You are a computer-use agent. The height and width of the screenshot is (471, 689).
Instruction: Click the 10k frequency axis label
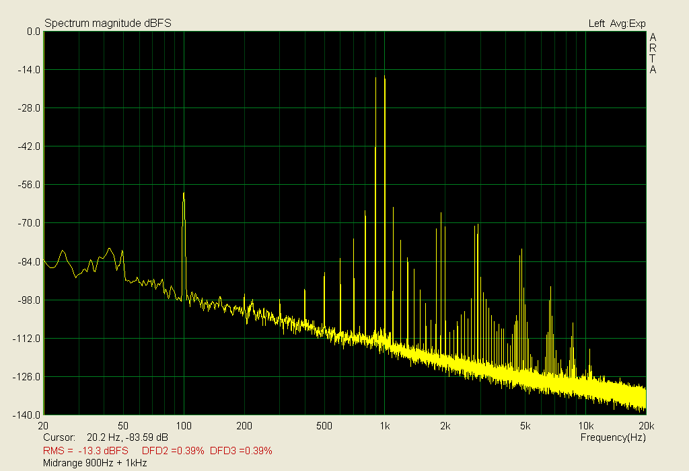pyautogui.click(x=586, y=426)
